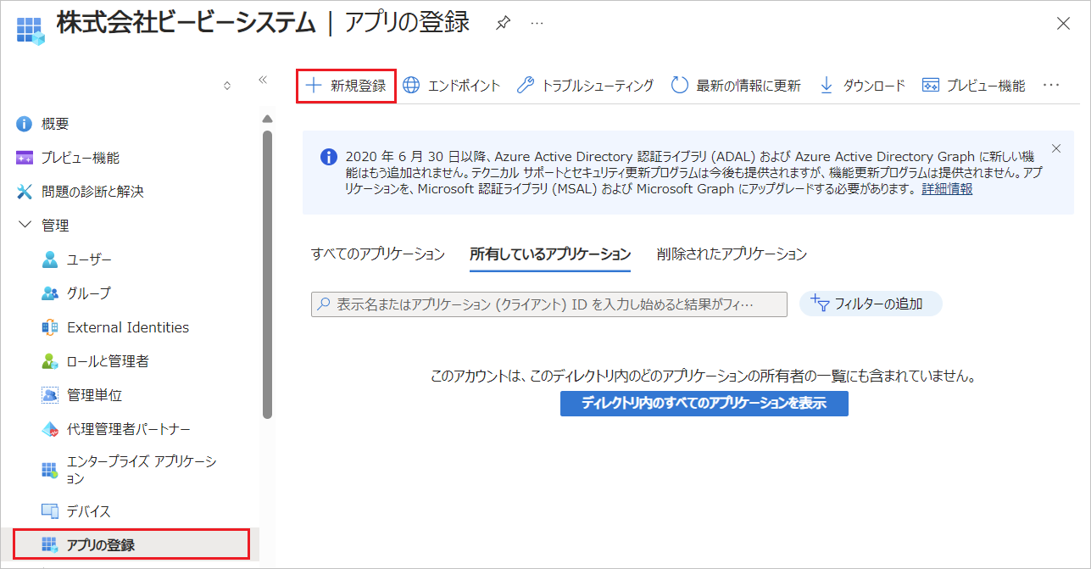
Task: Pin this blade with the pin icon
Action: tap(503, 24)
